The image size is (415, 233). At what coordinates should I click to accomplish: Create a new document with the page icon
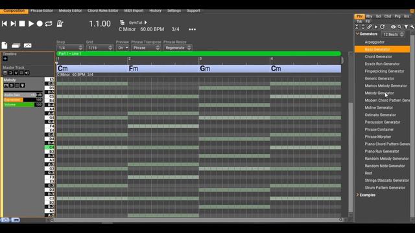coord(5,45)
